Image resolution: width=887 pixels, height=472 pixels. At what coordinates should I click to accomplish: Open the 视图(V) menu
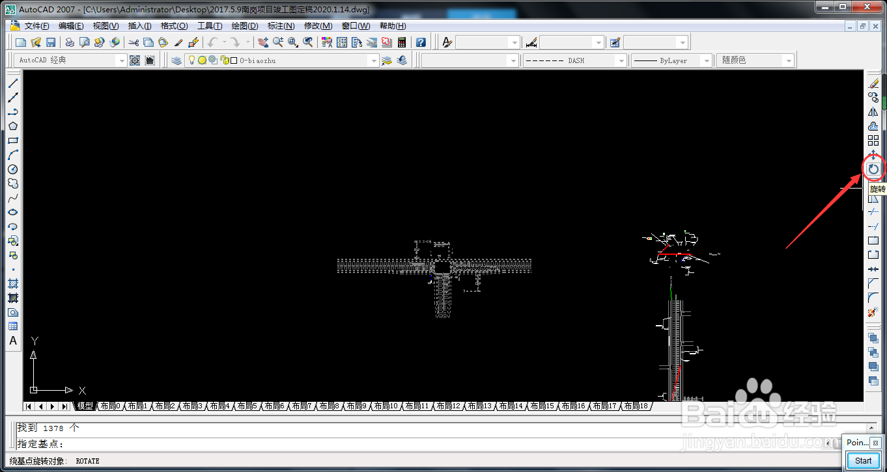[x=106, y=26]
